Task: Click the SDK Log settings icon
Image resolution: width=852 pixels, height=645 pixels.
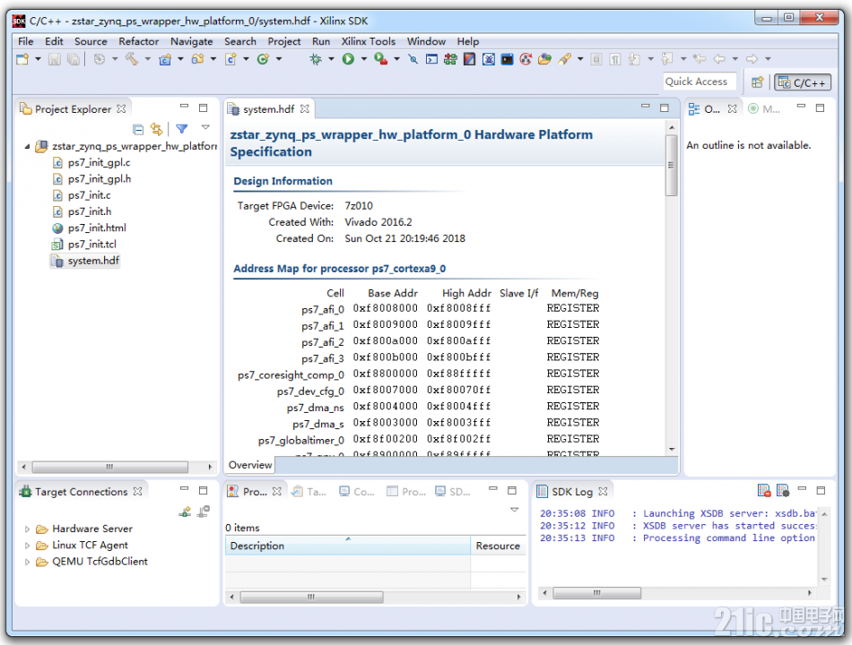Action: 783,491
